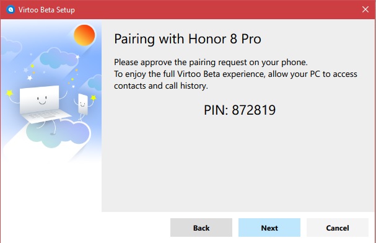Click the pastel cloud under the laptop
The height and width of the screenshot is (243, 376).
58,134
